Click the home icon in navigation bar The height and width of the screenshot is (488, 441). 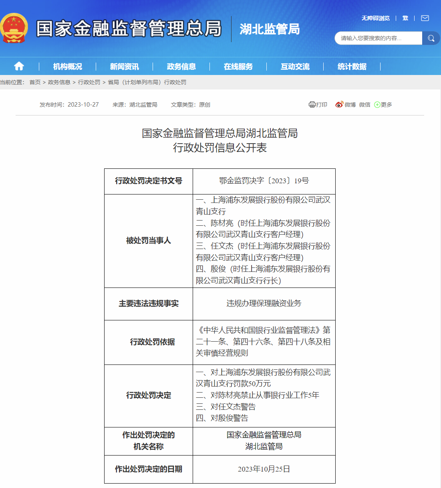coord(19,66)
